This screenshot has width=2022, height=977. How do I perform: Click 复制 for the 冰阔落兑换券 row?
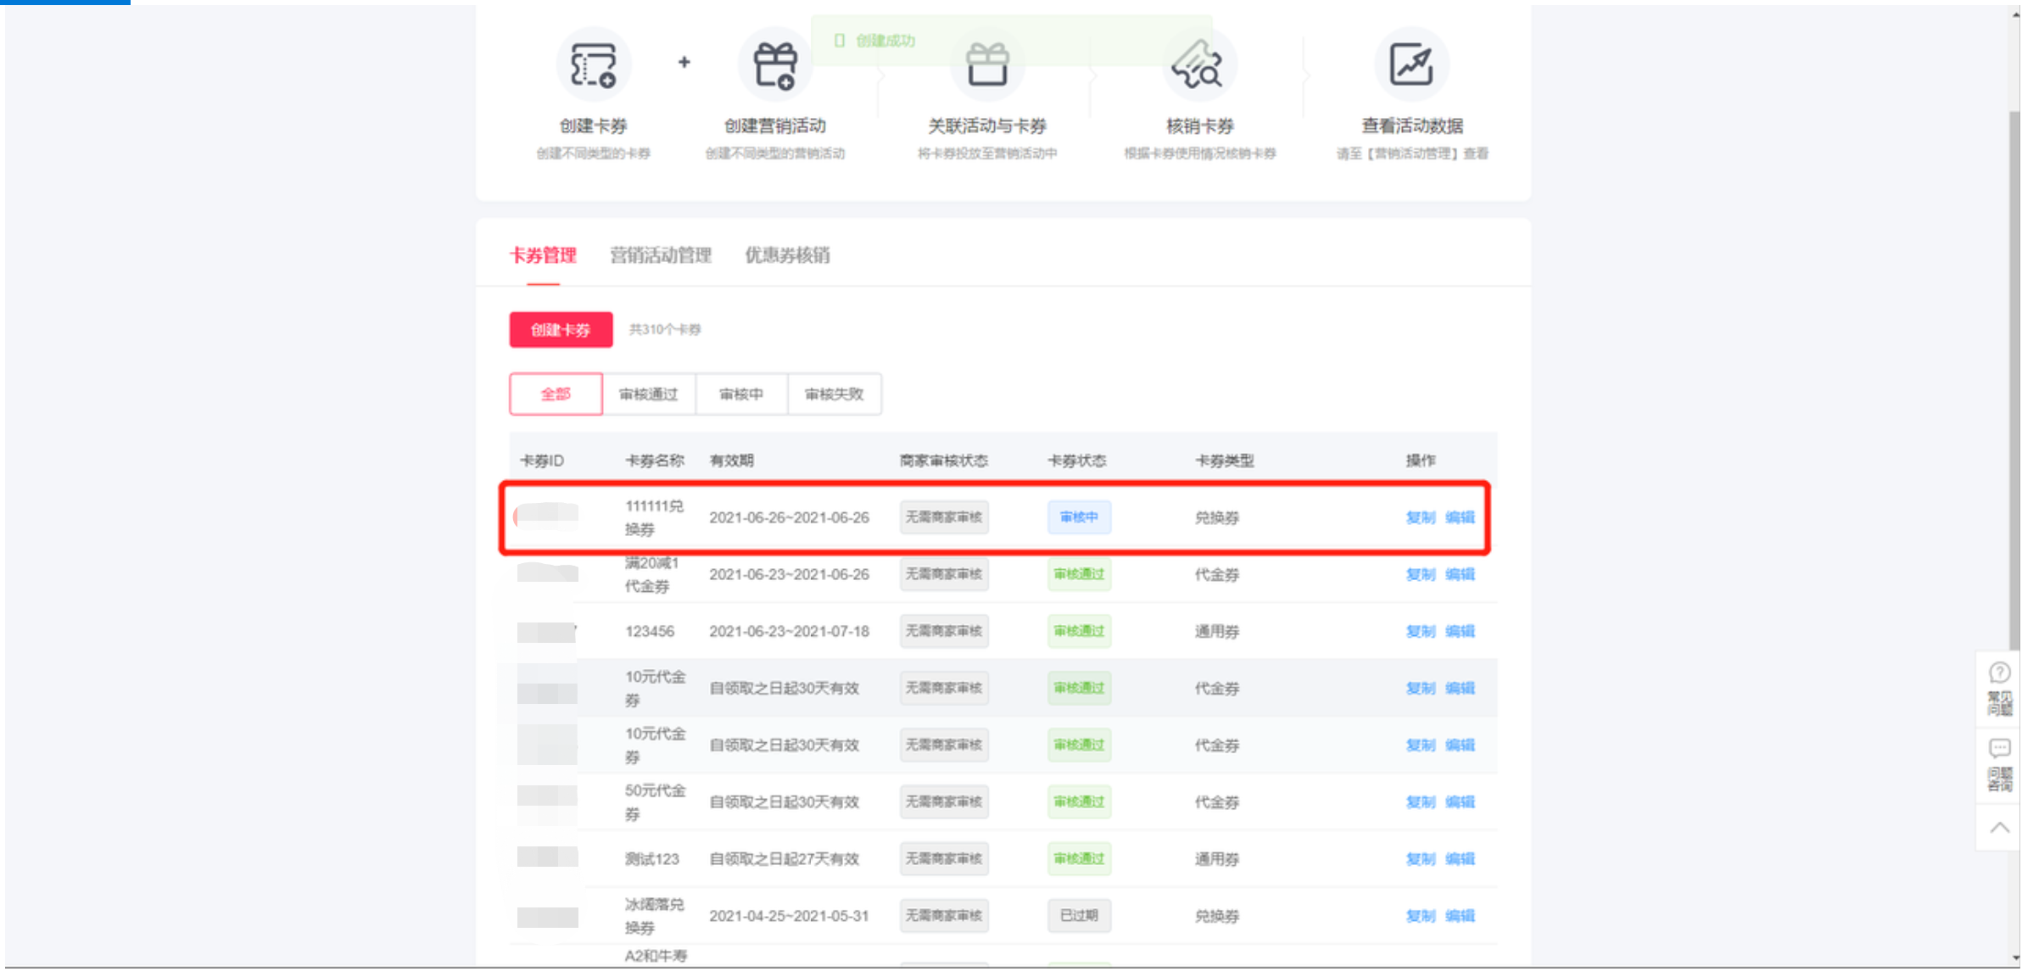(x=1420, y=916)
